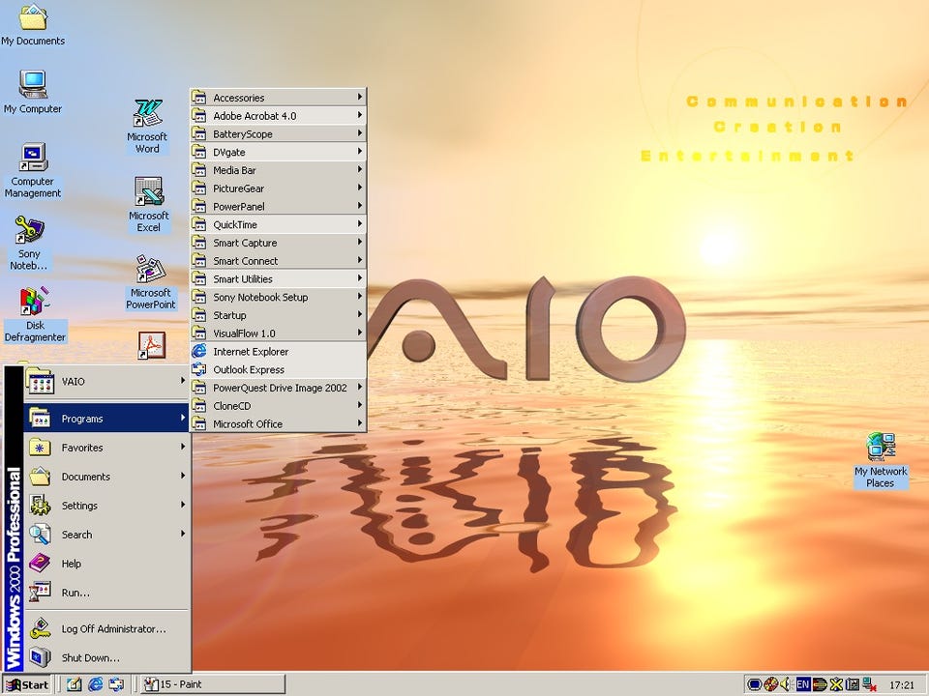
Task: Expand the DVgate program group
Action: coord(278,152)
